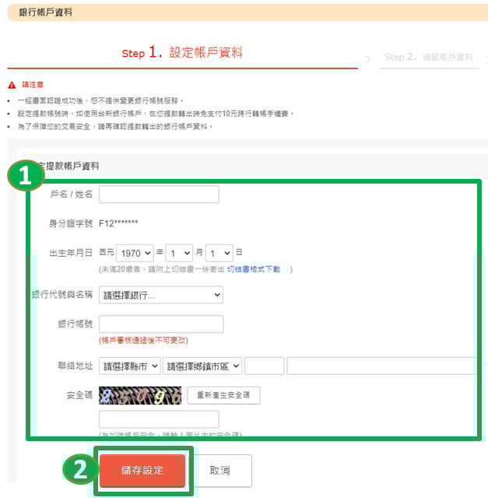Click 重新產生安全碼 to regenerate captcha
The height and width of the screenshot is (501, 488).
point(223,395)
